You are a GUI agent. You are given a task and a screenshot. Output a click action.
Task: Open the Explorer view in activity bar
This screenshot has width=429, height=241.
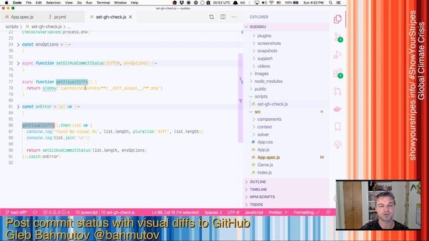(338, 19)
